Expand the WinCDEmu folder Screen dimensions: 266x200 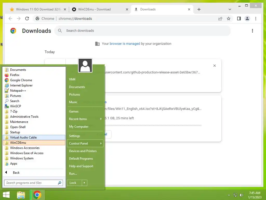click(34, 142)
